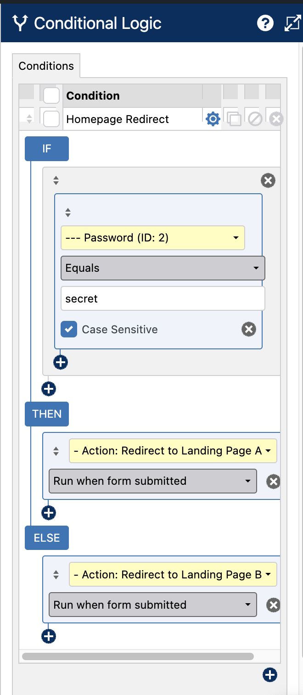Delete the Homepage Redirect condition
The height and width of the screenshot is (695, 303).
[x=275, y=118]
